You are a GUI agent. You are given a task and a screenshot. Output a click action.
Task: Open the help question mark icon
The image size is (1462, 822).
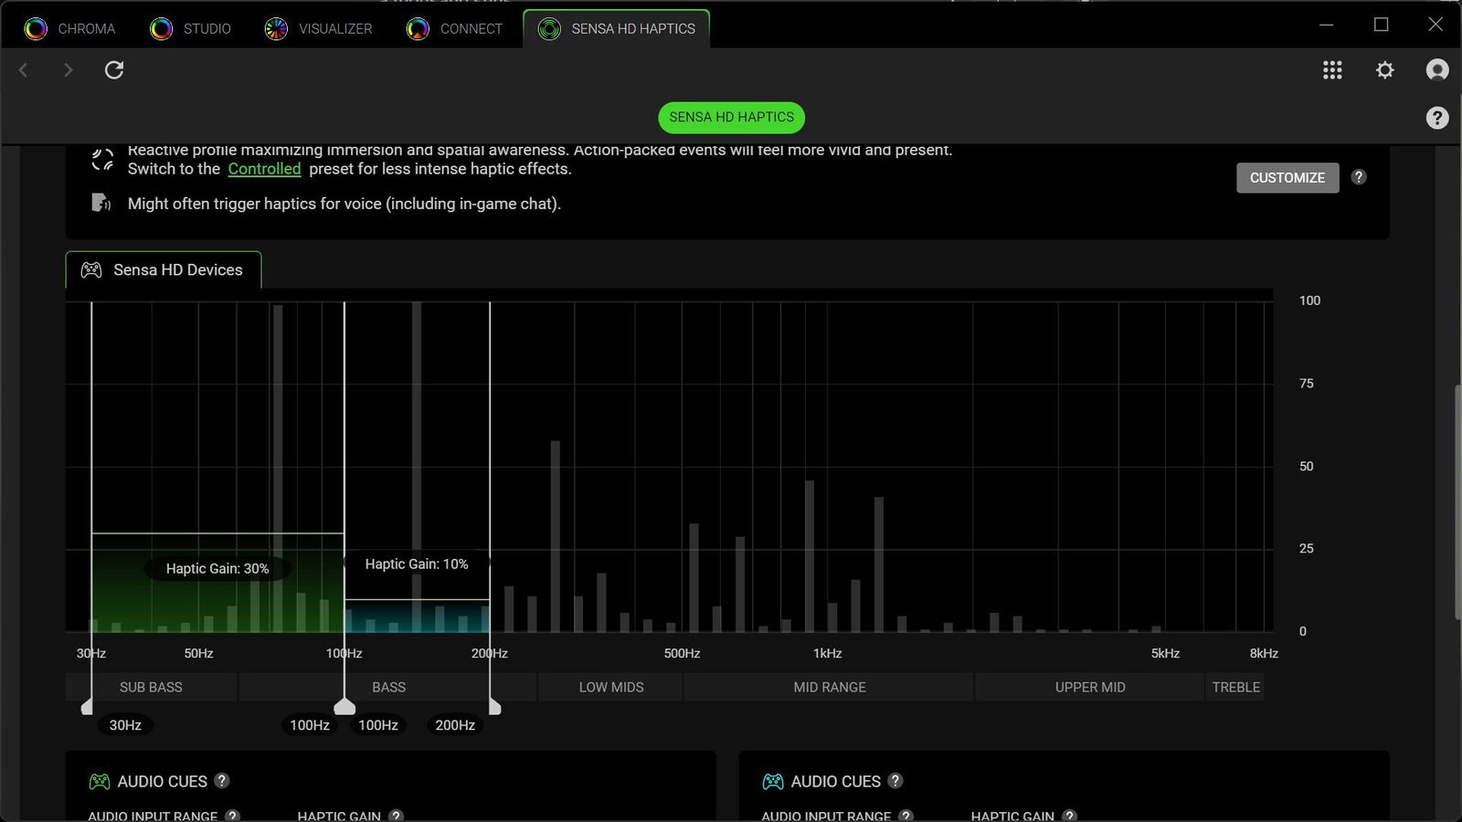(1436, 118)
